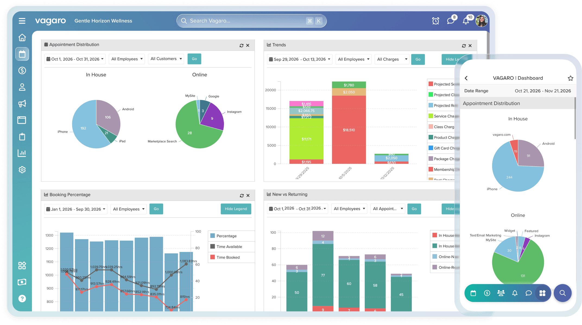Open the notifications bell with badge 10
Image resolution: width=582 pixels, height=325 pixels.
[x=466, y=21]
